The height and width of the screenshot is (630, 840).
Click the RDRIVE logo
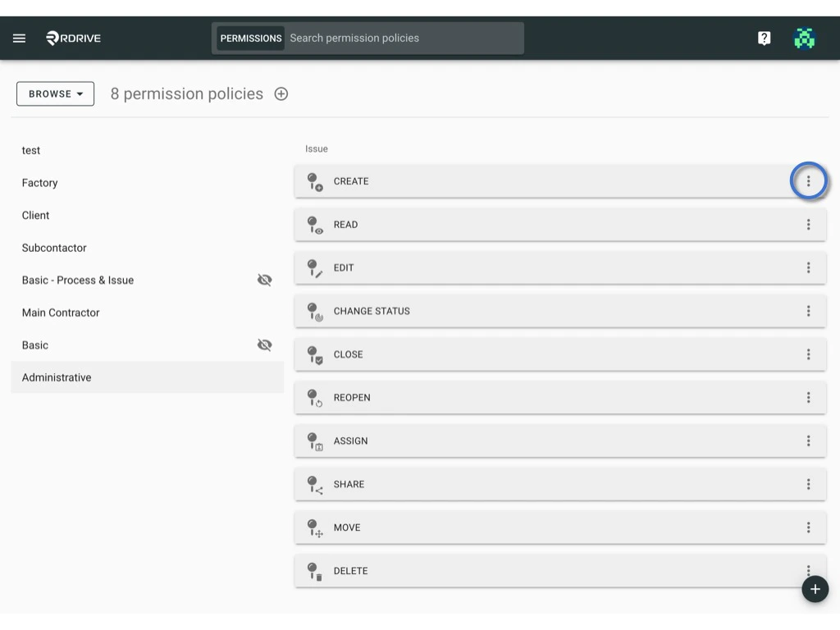coord(73,38)
